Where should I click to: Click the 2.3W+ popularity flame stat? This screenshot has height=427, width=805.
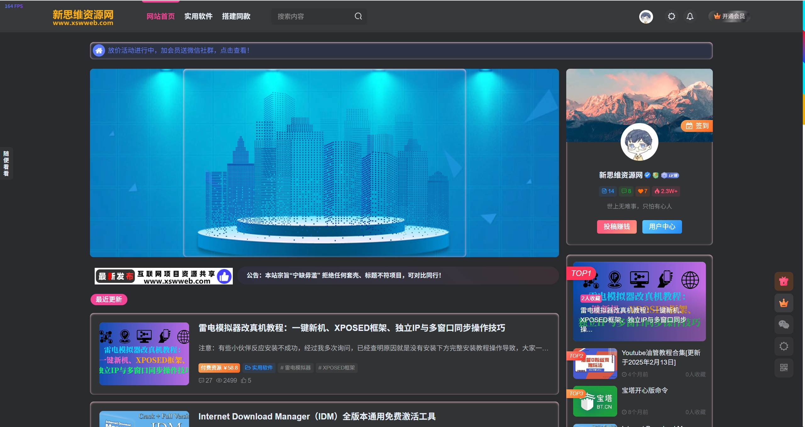[666, 191]
